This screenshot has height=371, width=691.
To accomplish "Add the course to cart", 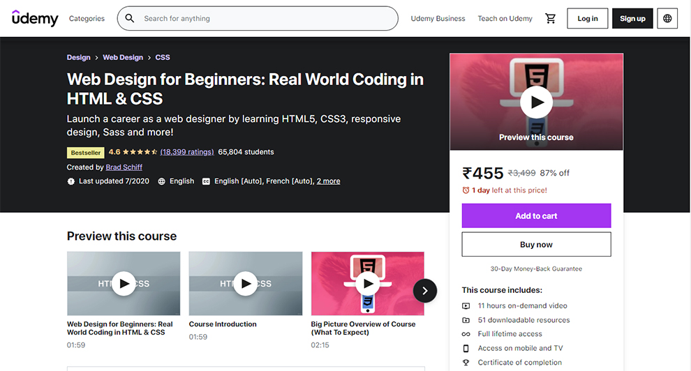I will pyautogui.click(x=536, y=215).
